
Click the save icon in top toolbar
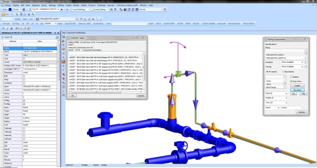click(125, 10)
